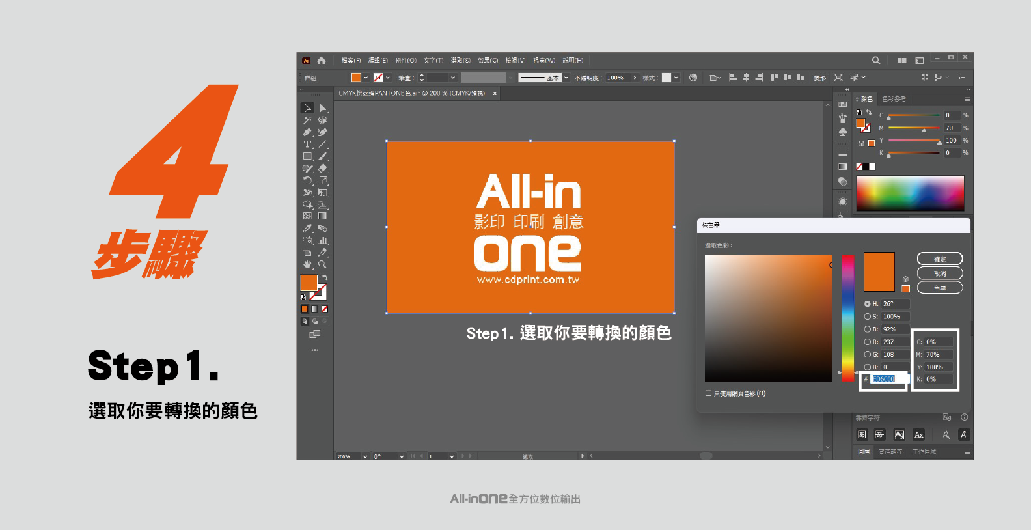
Task: Select H hue radio button
Action: pyautogui.click(x=868, y=304)
